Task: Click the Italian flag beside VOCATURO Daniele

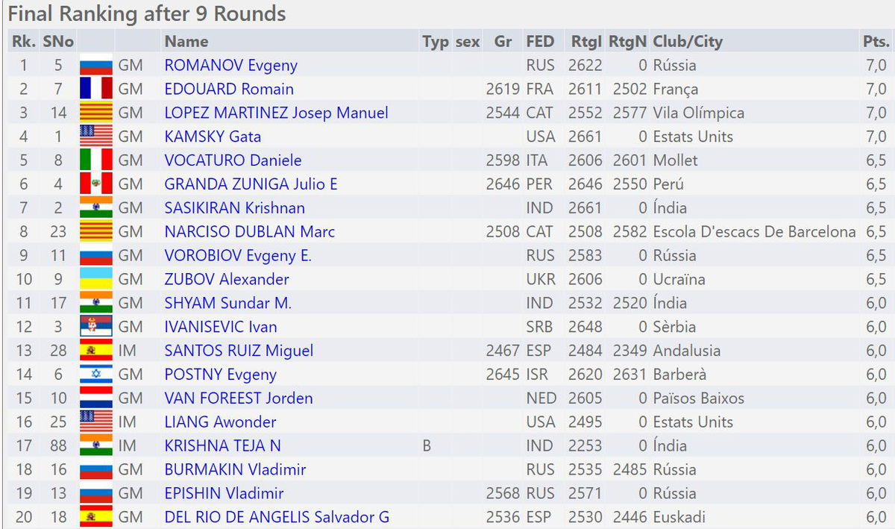Action: pyautogui.click(x=95, y=161)
